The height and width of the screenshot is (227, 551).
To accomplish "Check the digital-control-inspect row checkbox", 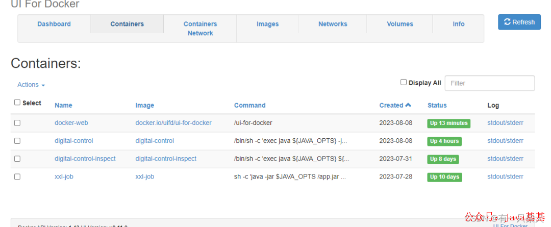I will pos(17,159).
